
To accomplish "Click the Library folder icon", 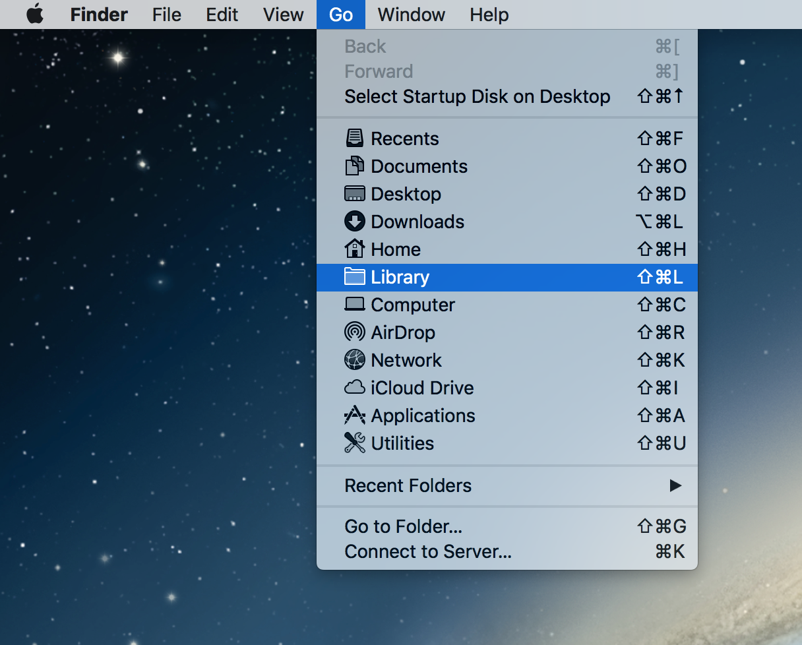I will click(355, 277).
